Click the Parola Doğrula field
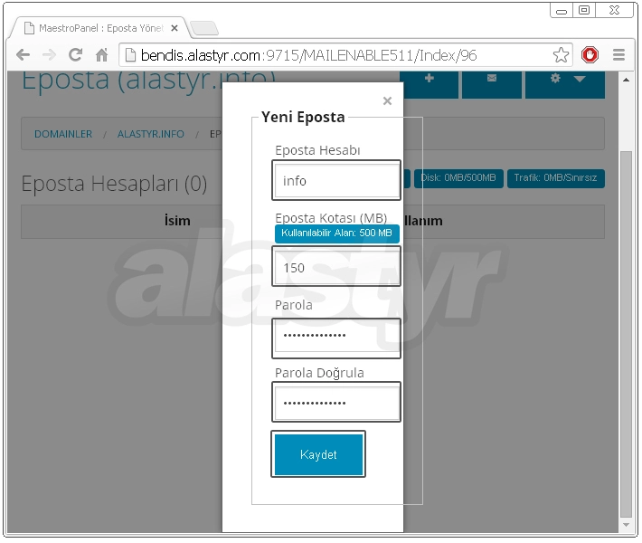Image resolution: width=642 pixels, height=543 pixels. coord(336,402)
